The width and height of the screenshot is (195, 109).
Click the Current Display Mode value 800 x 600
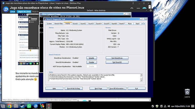pos(75,44)
